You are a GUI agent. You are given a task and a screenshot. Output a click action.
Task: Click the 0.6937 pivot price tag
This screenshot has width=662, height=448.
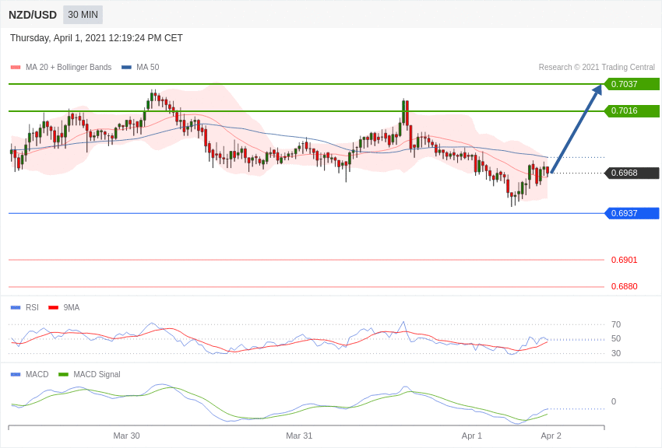click(632, 213)
